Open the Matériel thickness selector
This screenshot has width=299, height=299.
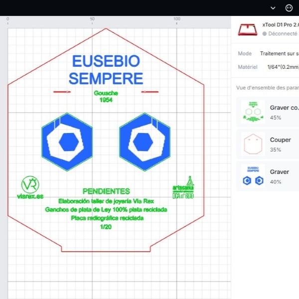point(283,67)
